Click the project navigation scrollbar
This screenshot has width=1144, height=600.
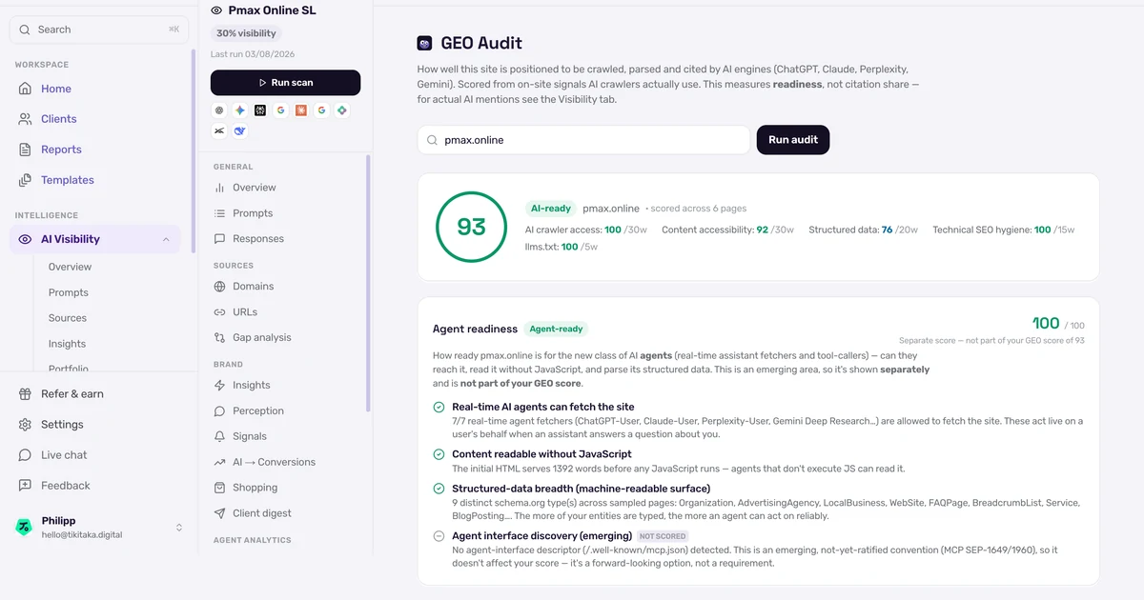(x=368, y=283)
